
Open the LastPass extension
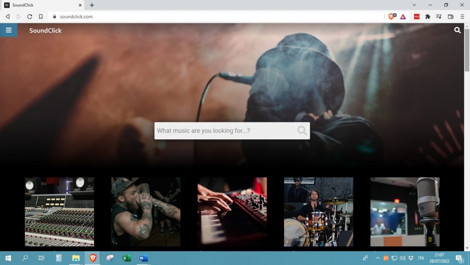pyautogui.click(x=417, y=16)
